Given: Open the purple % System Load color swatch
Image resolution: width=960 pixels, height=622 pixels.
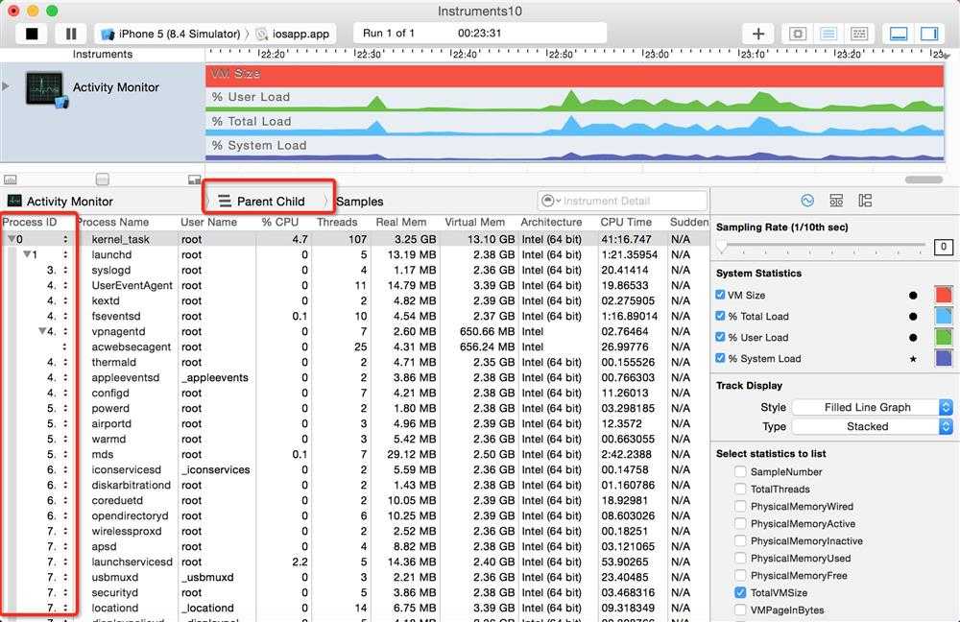Looking at the screenshot, I should tap(944, 358).
